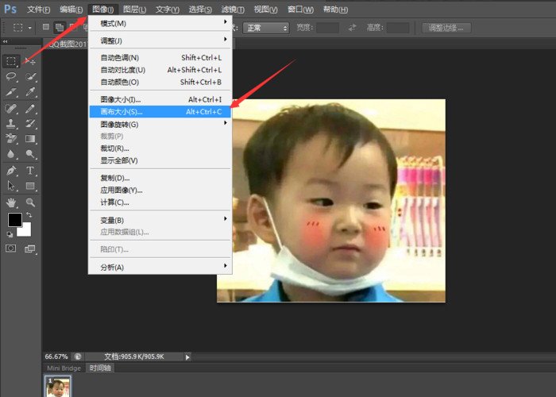This screenshot has height=397, width=556.
Task: Select the Blur tool
Action: click(x=11, y=154)
